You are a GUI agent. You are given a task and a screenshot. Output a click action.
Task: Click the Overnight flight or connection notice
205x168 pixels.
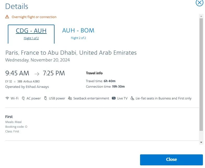34,17
